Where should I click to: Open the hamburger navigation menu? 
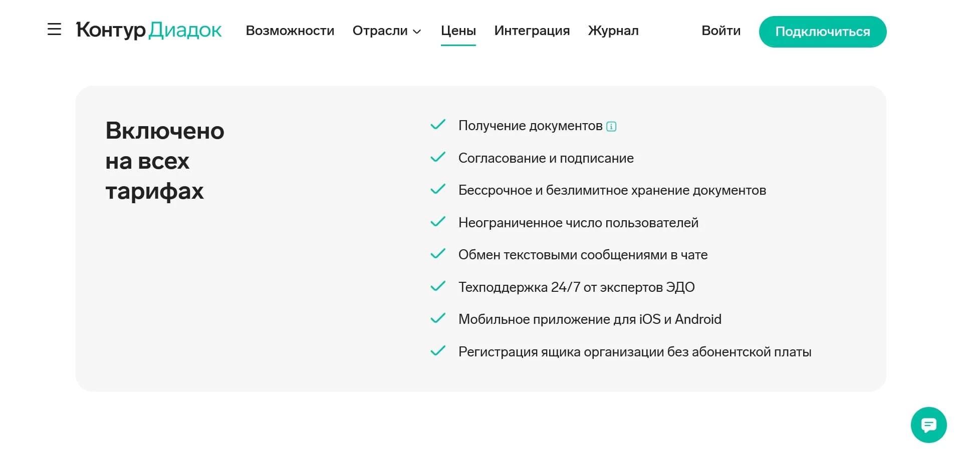54,30
